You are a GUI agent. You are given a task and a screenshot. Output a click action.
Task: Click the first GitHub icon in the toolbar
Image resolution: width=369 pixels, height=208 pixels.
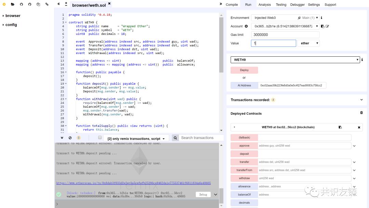[22, 4]
